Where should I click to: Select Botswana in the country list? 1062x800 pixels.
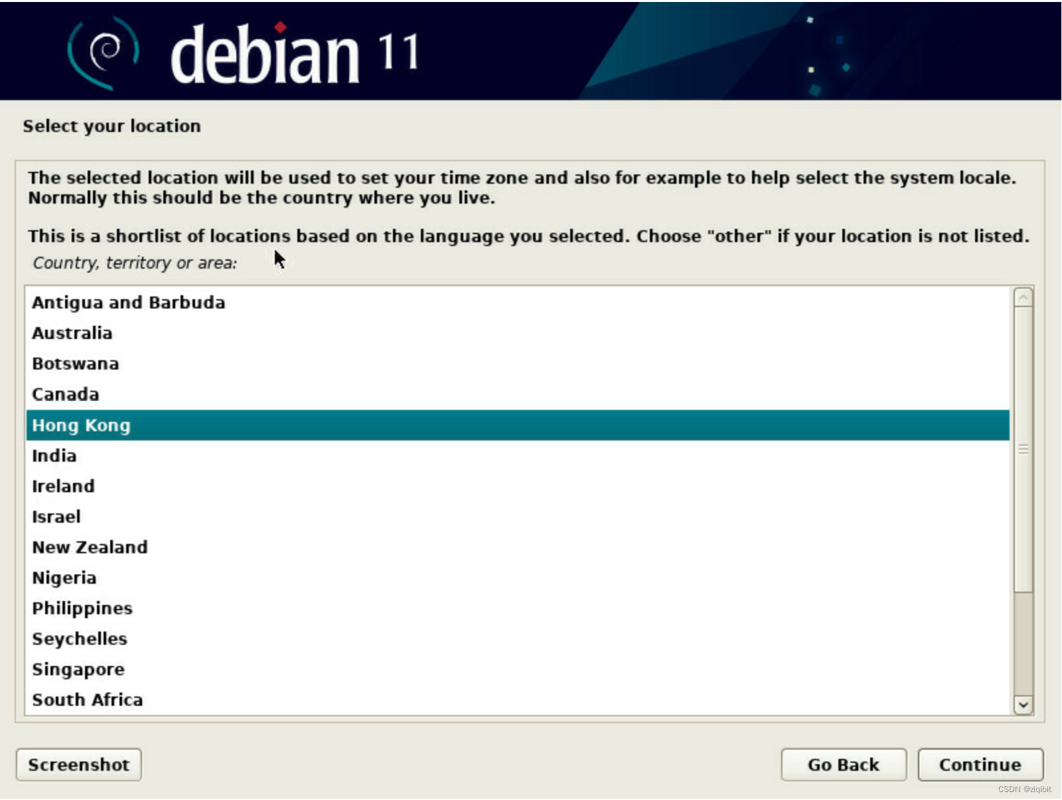(518, 364)
